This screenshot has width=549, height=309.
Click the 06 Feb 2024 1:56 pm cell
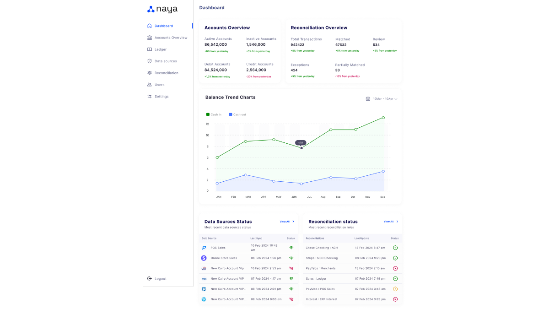[266, 258]
